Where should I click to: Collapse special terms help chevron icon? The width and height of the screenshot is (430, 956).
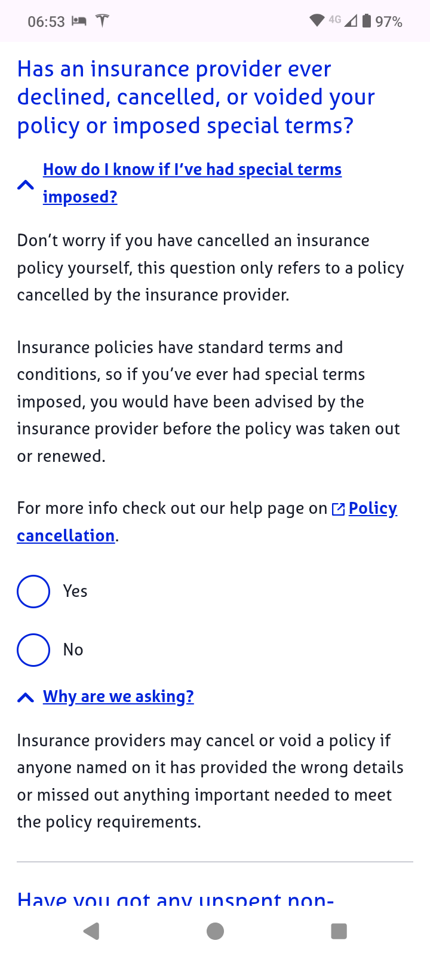tap(26, 185)
